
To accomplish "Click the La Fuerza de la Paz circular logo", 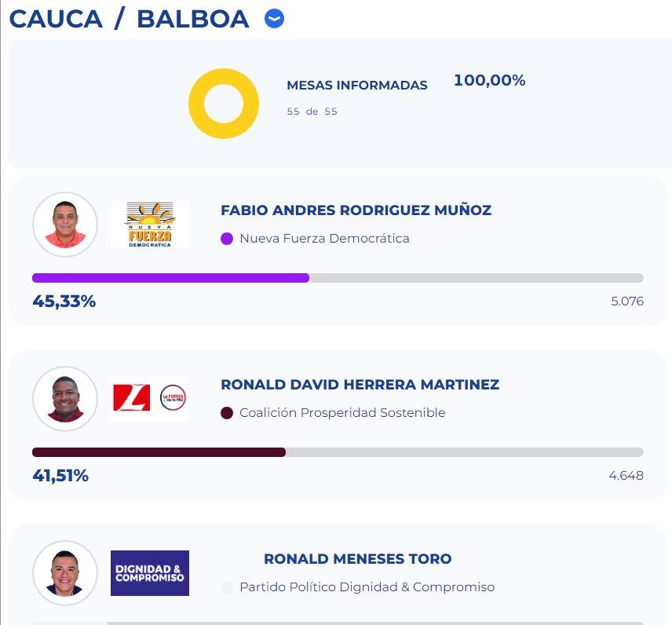I will coord(171,398).
